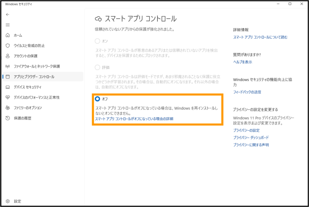This screenshot has height=207, width=309.
Task: Close the Windows セキュリティ window
Action: click(302, 4)
